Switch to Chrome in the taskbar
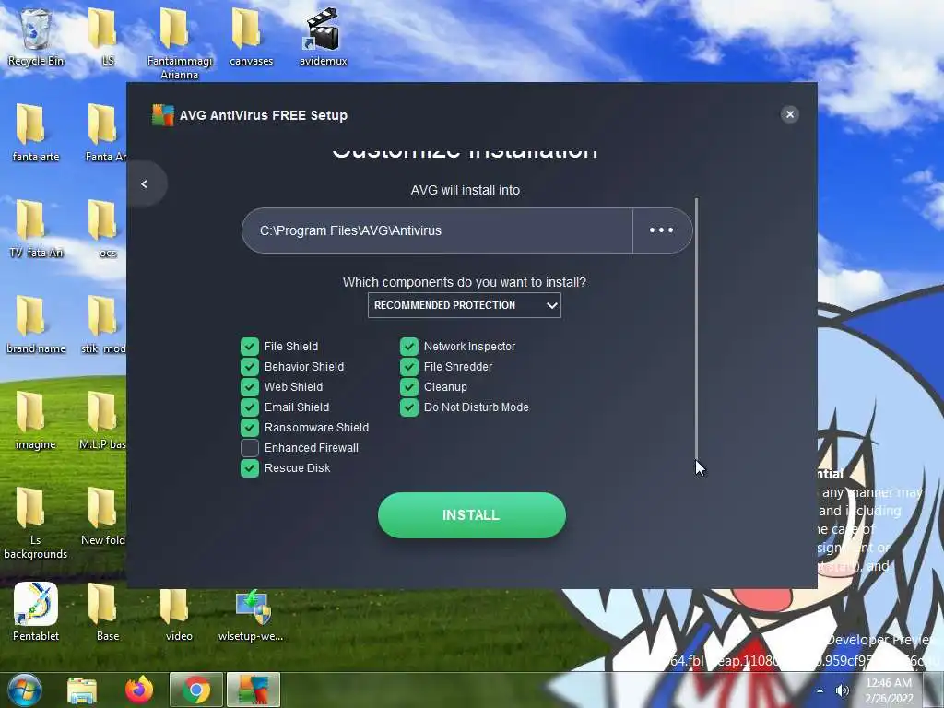Image resolution: width=944 pixels, height=708 pixels. (x=195, y=690)
